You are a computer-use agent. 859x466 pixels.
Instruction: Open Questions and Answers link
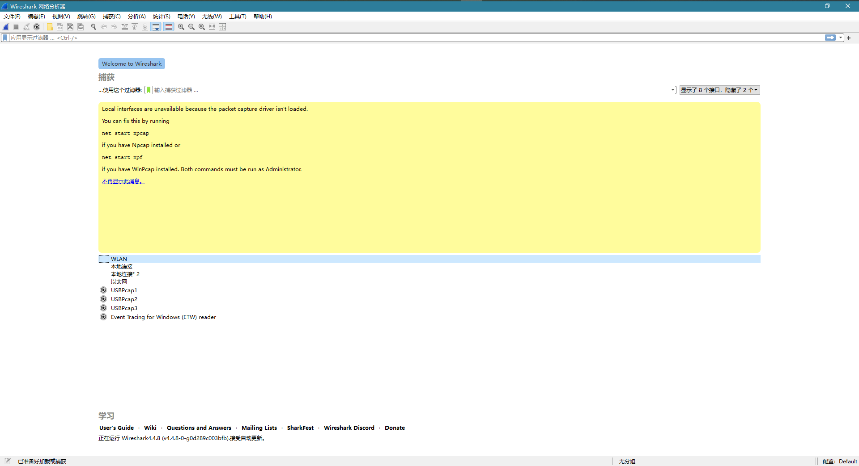199,428
